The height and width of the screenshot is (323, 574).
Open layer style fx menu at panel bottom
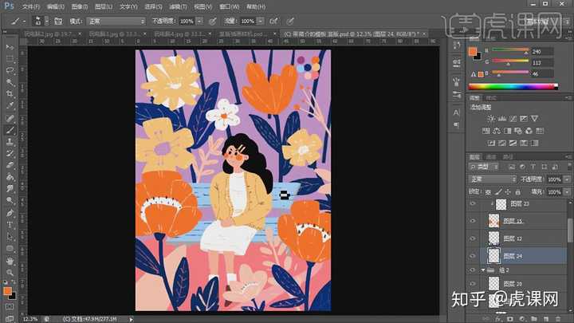498,319
